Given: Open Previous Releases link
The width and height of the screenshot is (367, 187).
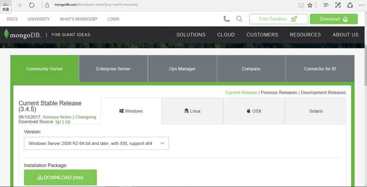Looking at the screenshot, I should pos(279,93).
